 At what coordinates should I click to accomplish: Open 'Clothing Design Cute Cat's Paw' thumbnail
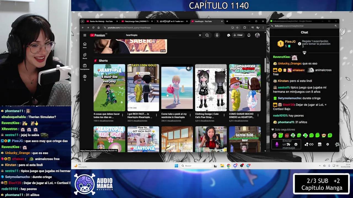[211, 88]
